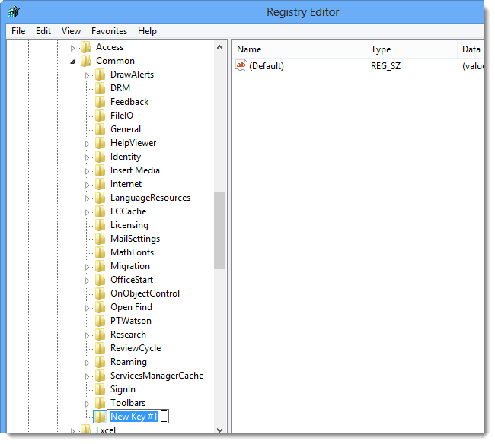The width and height of the screenshot is (495, 444).
Task: Click the tree scrollbar up arrow
Action: tap(220, 48)
